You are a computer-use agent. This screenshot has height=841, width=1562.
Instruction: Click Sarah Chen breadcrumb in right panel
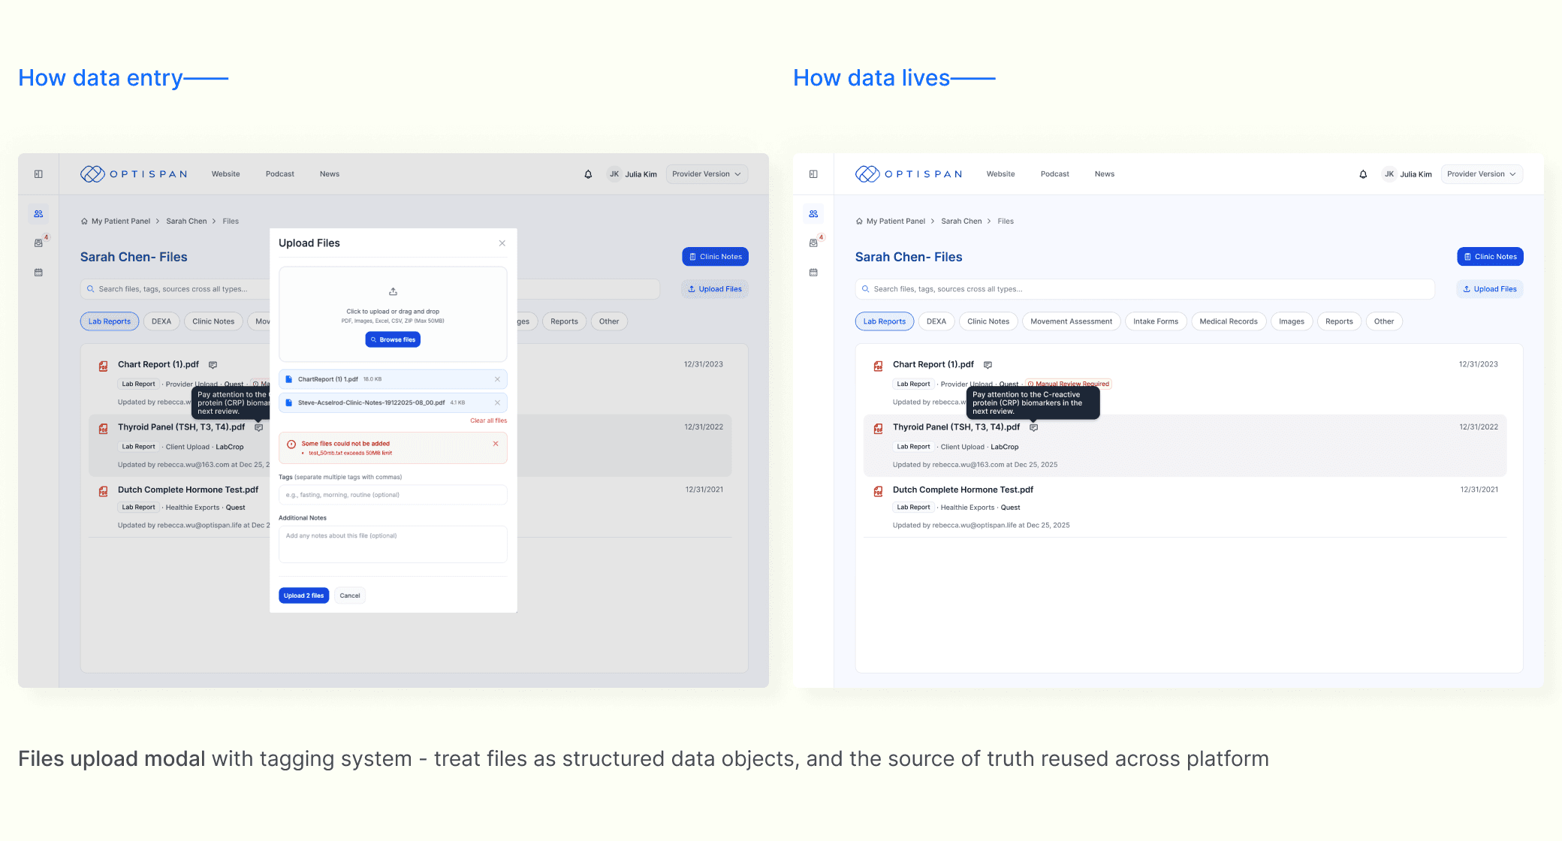[961, 222]
